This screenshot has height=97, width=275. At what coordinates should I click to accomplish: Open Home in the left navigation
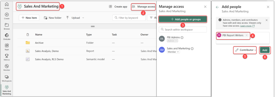pyautogui.click(x=7, y=6)
